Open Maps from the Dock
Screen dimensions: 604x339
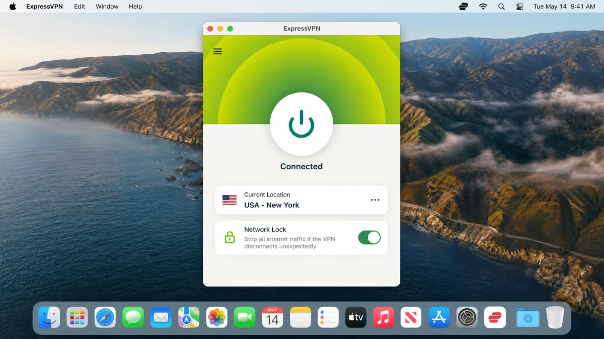[x=189, y=317]
